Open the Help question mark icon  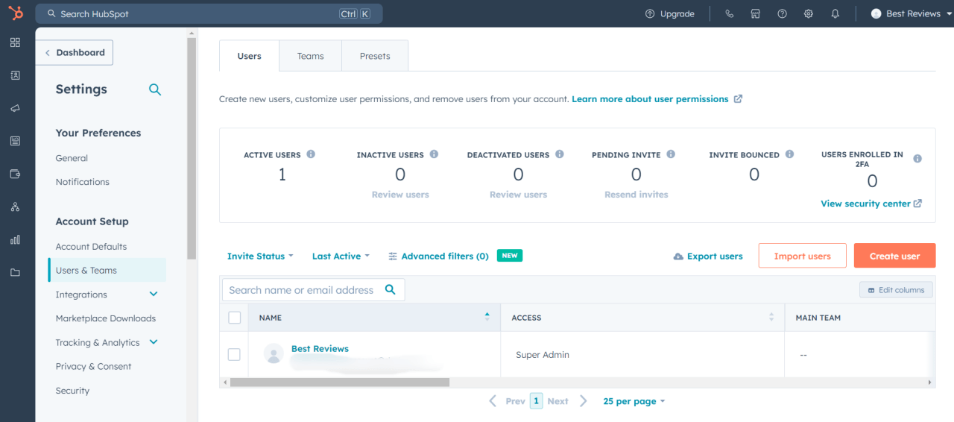point(782,13)
